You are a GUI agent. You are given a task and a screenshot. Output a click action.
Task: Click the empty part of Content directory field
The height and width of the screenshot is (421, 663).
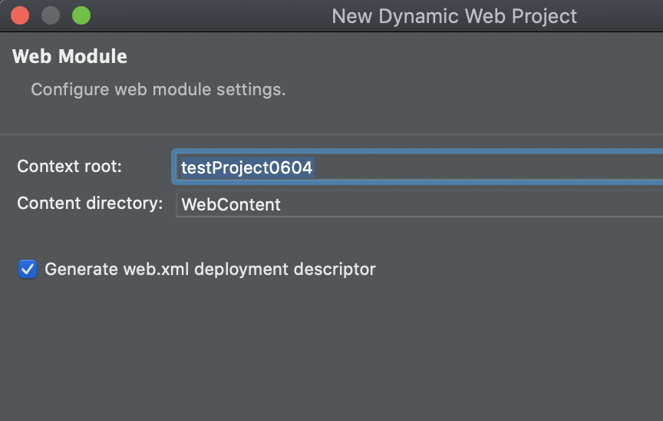pyautogui.click(x=470, y=204)
